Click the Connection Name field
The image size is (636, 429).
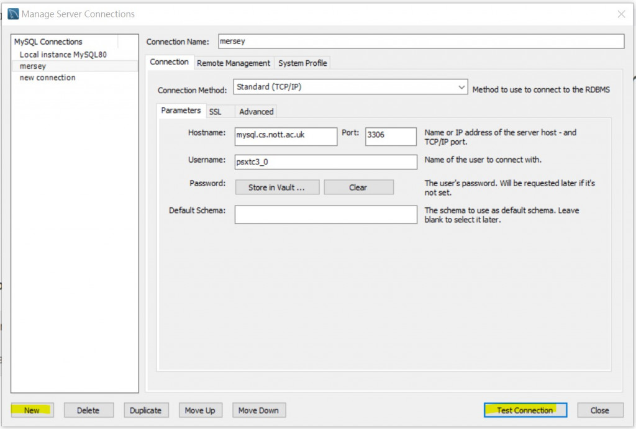click(x=421, y=42)
